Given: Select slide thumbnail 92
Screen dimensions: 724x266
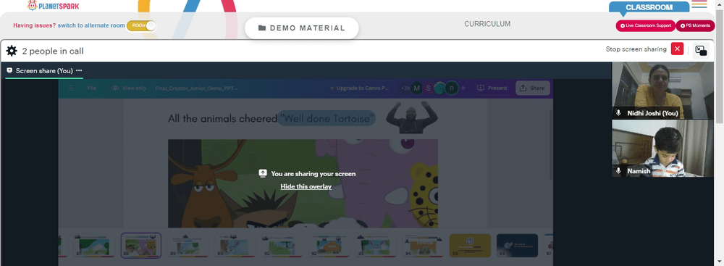Looking at the screenshot, I should (x=329, y=245).
